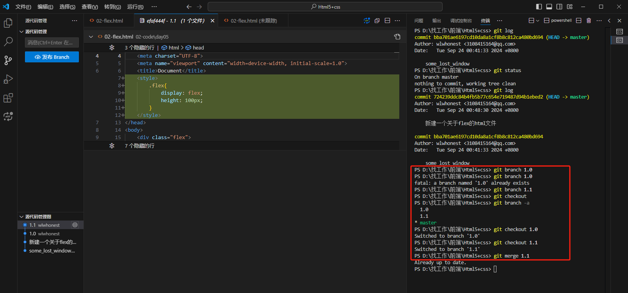This screenshot has width=628, height=293.
Task: Click the VS Code logo icon
Action: (x=6, y=7)
